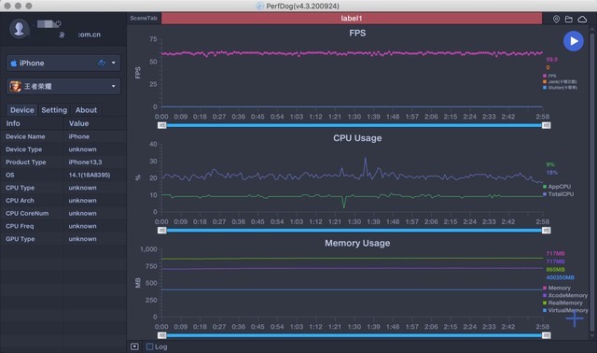Toggle the TotalCPU legend entry
This screenshot has width=597, height=353.
coord(558,194)
